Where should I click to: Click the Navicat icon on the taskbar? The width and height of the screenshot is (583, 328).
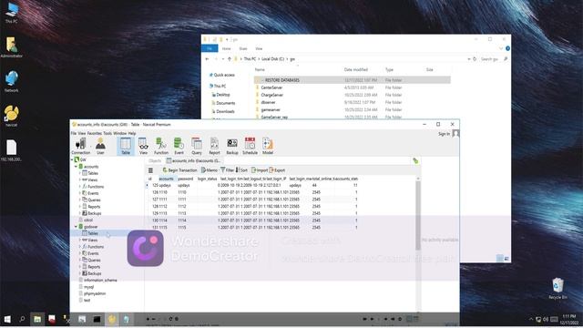[111, 319]
